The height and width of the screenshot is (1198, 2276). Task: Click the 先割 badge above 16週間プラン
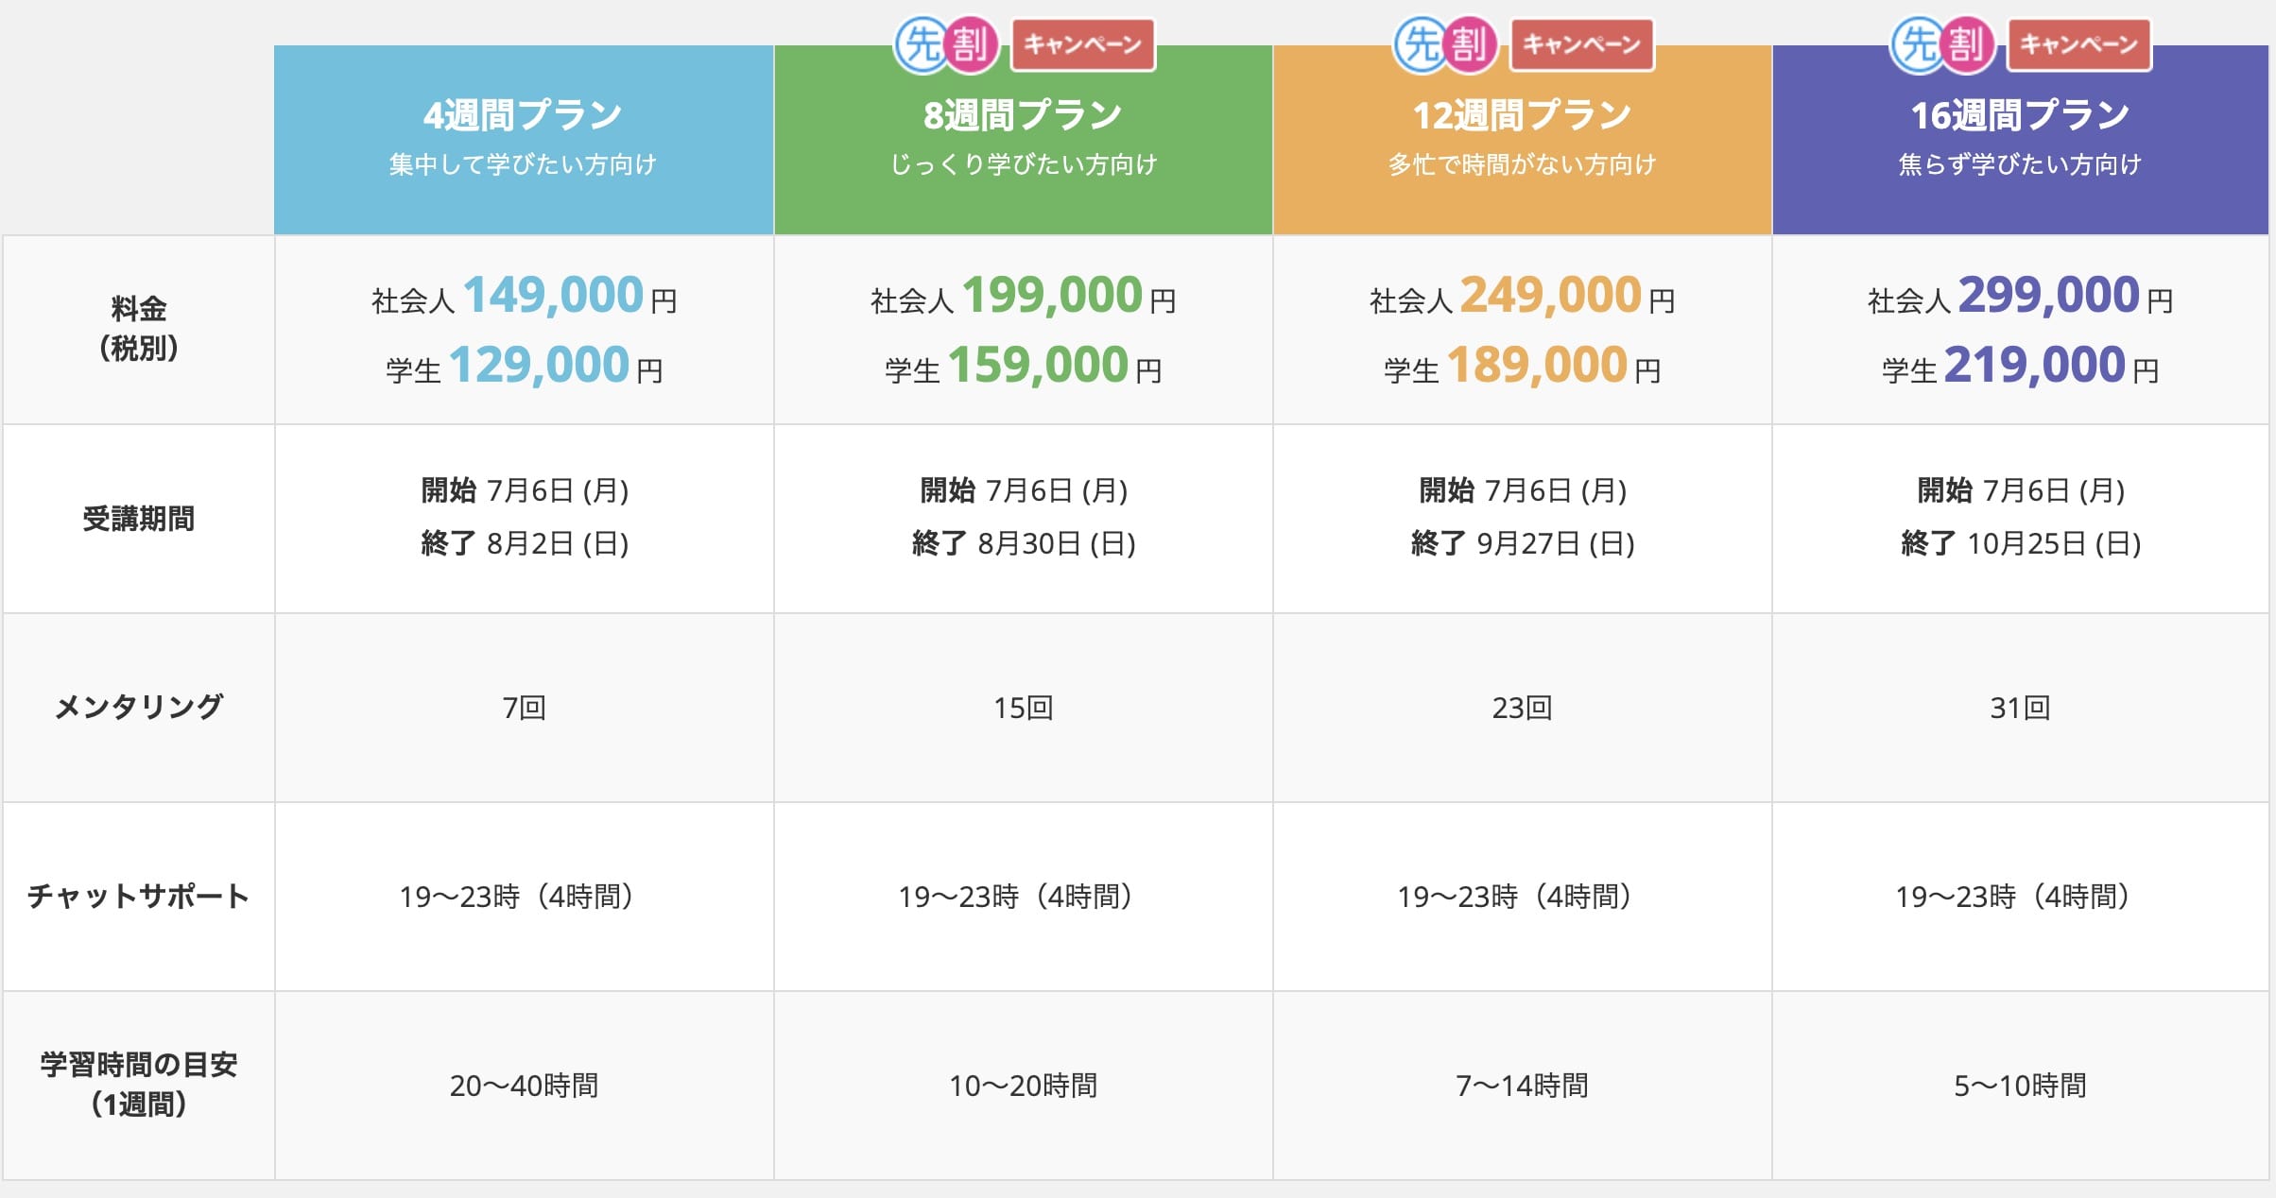tap(1943, 44)
